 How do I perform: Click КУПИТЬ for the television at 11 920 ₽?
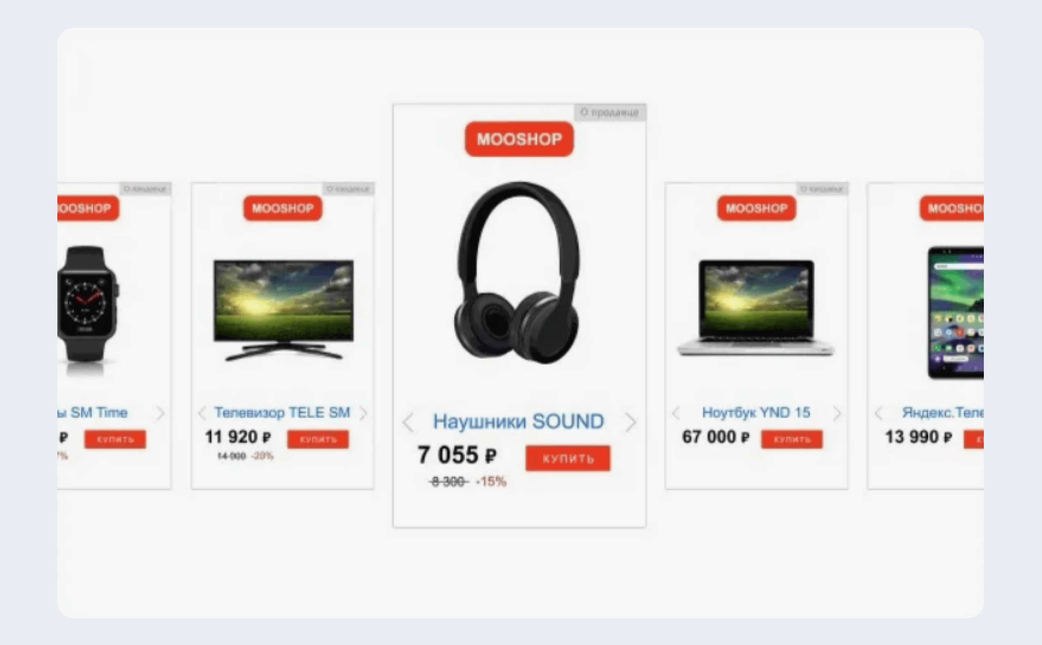[x=317, y=439]
